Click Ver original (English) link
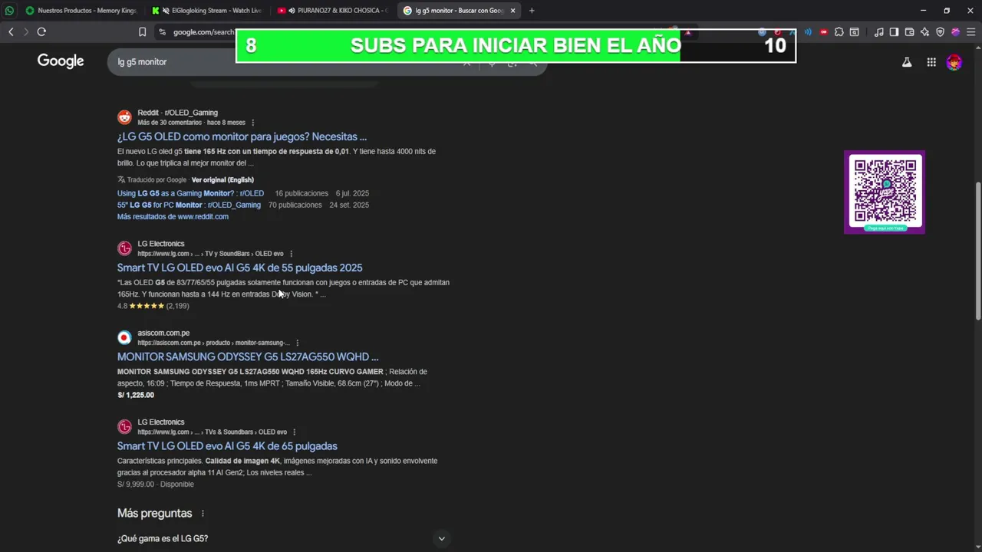Screen dimensions: 982x552 [222, 180]
